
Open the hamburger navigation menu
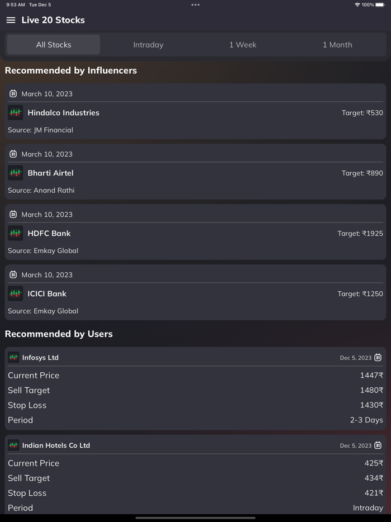pos(11,20)
